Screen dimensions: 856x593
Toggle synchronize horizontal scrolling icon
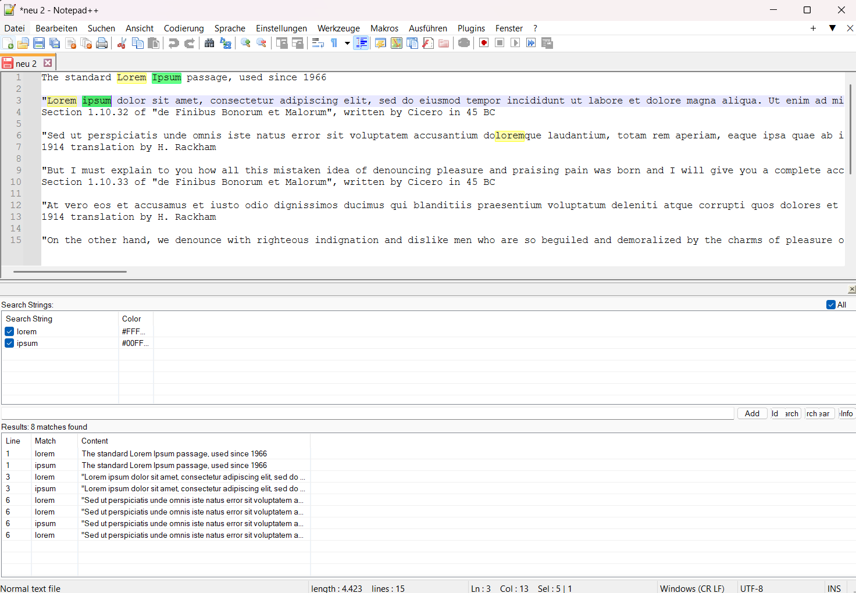(297, 43)
